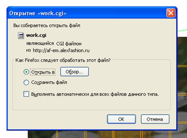Click the Вы собираетесь открыть файл text
The height and width of the screenshot is (138, 187).
tap(47, 26)
